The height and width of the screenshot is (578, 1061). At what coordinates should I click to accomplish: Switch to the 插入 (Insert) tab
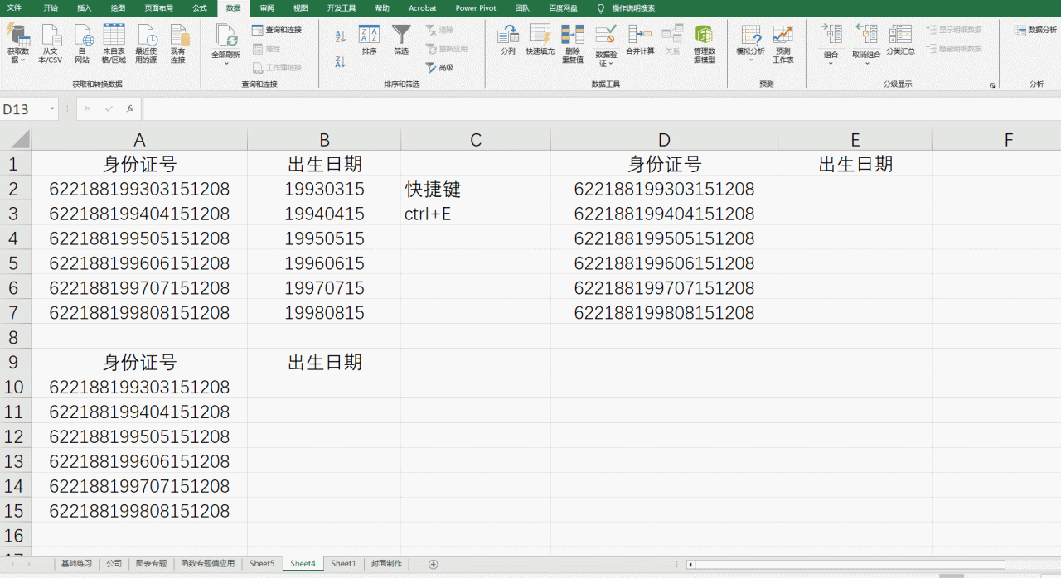tap(85, 7)
